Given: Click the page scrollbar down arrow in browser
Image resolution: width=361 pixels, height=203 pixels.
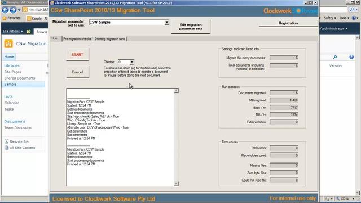Looking at the screenshot, I should [x=357, y=192].
